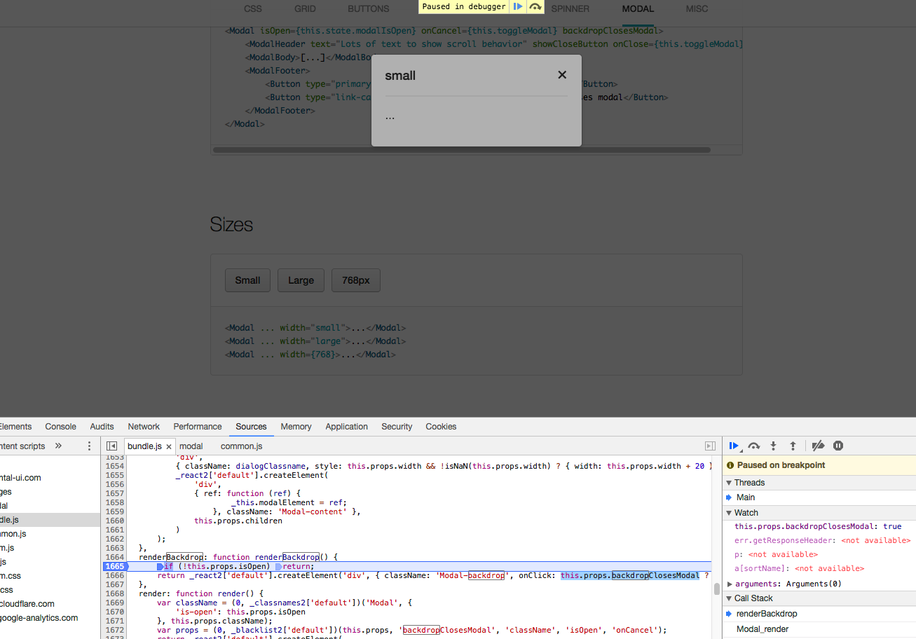Toggle Pause on exceptions
The image size is (916, 639).
[838, 446]
